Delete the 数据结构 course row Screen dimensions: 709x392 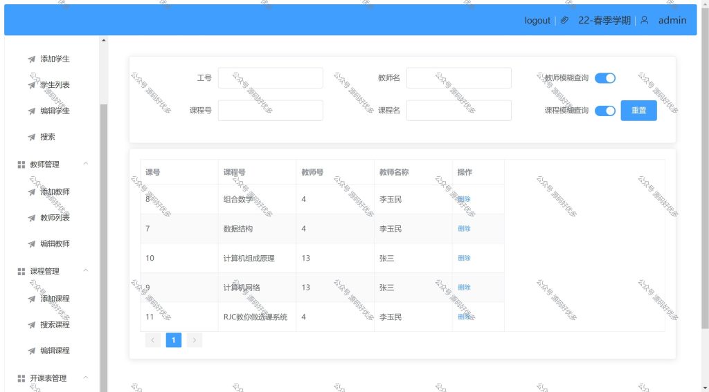click(x=464, y=229)
